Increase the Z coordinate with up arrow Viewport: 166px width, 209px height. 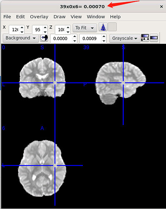tap(68, 28)
